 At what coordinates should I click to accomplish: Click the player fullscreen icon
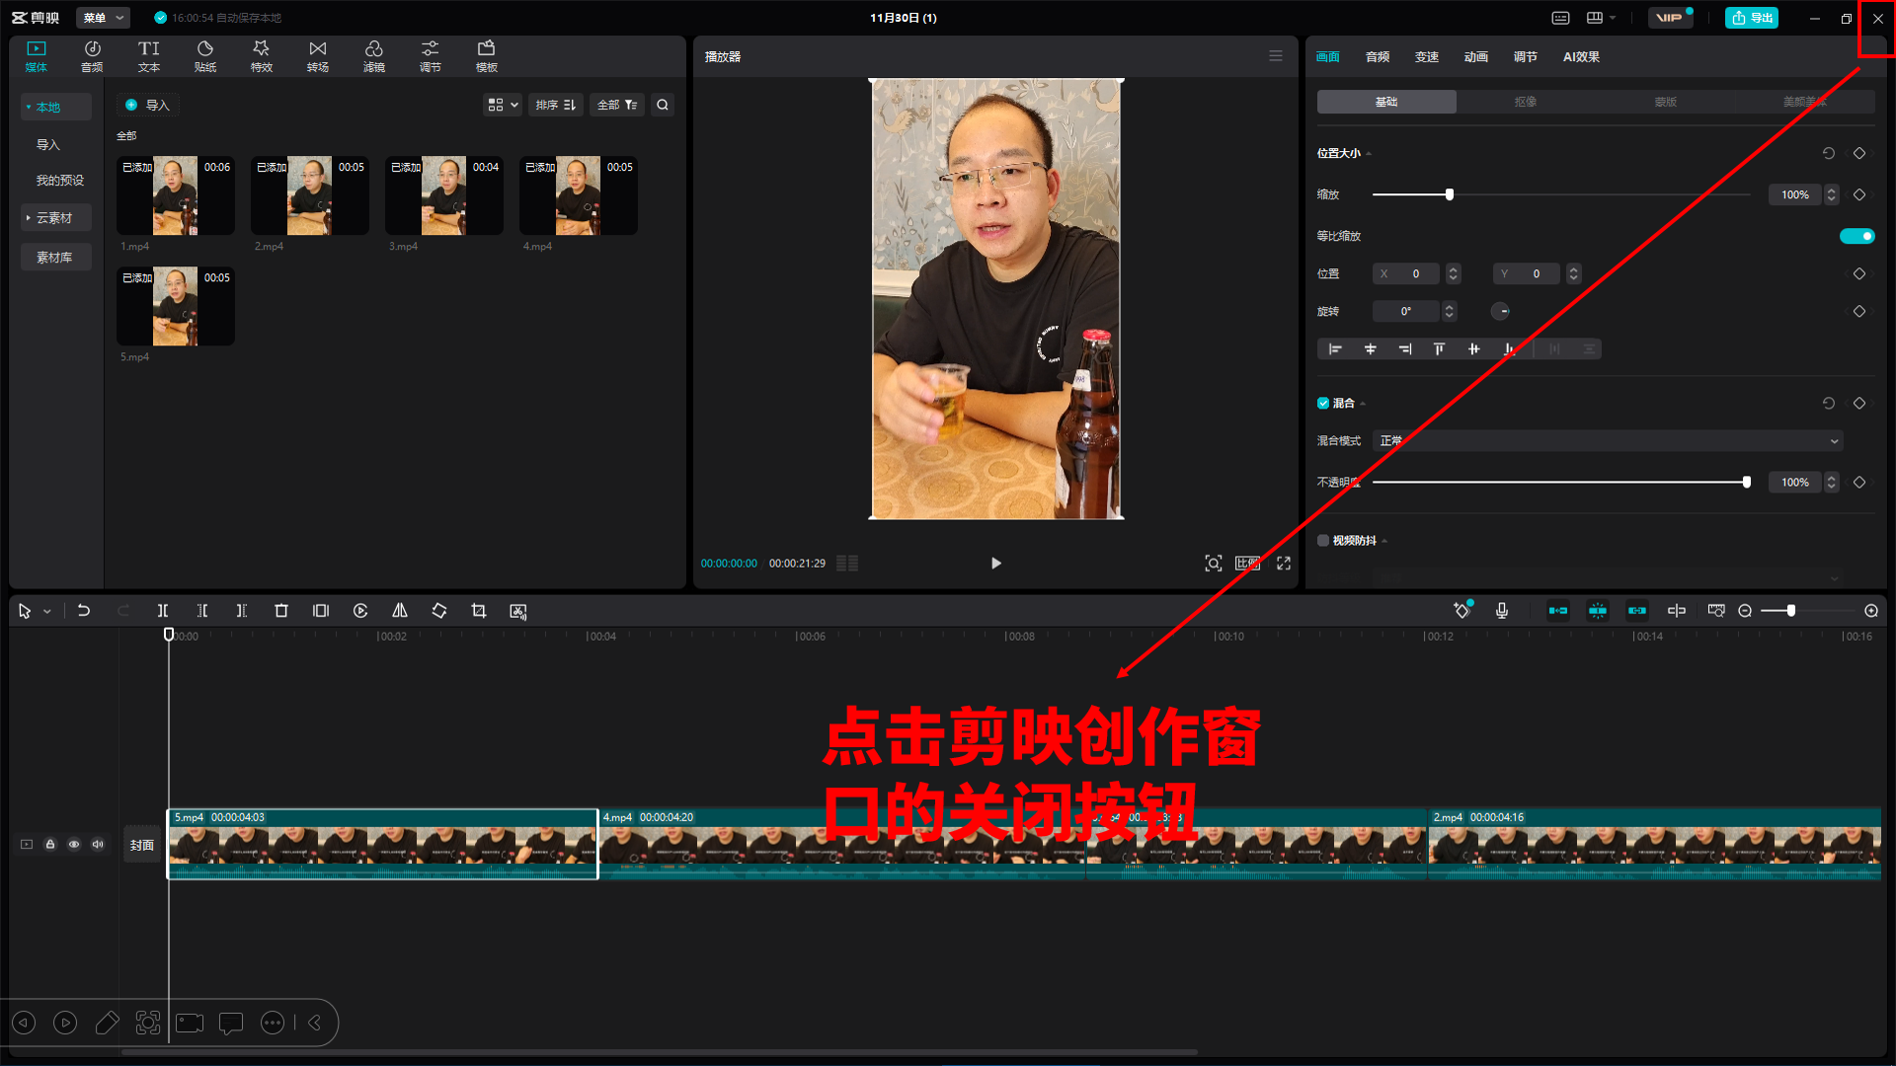pos(1284,563)
